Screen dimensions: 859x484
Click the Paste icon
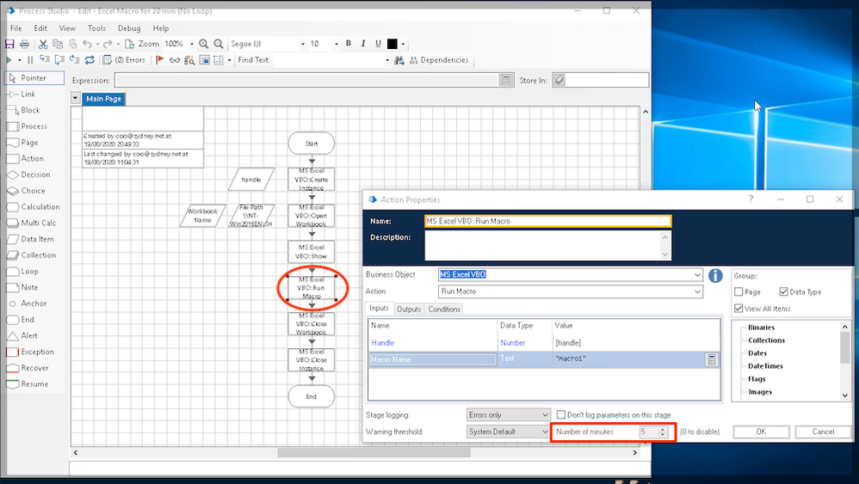72,44
